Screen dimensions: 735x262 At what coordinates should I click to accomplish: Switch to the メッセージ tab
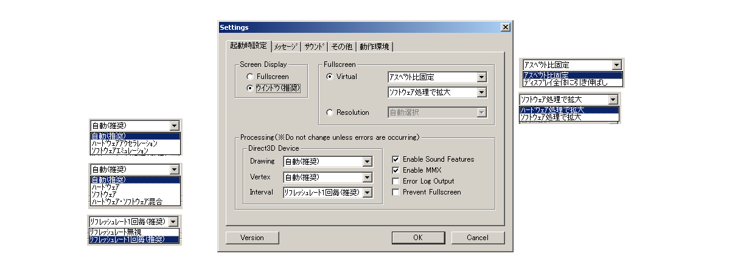[x=285, y=47]
